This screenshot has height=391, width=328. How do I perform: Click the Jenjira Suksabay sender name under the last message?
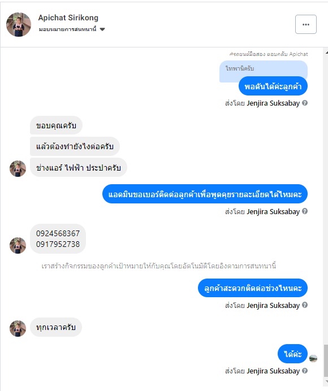coord(273,371)
